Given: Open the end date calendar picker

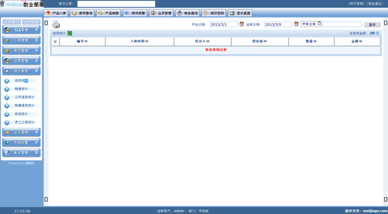Looking at the screenshot, I should click(x=297, y=24).
